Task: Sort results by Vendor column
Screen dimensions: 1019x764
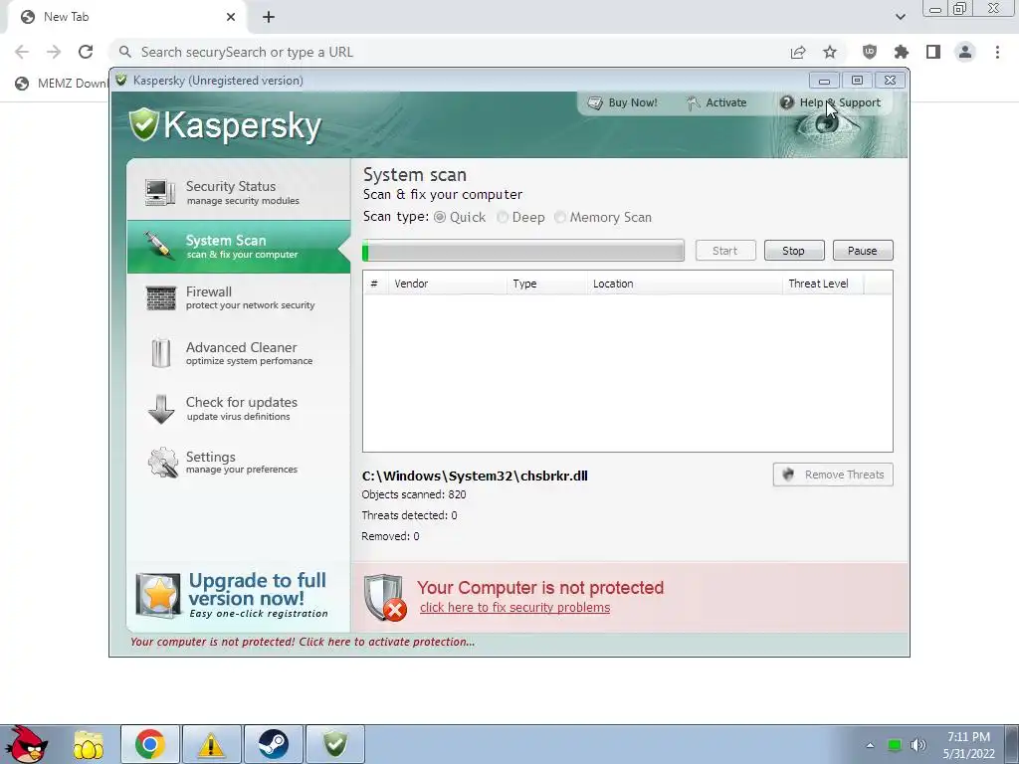Action: [447, 284]
